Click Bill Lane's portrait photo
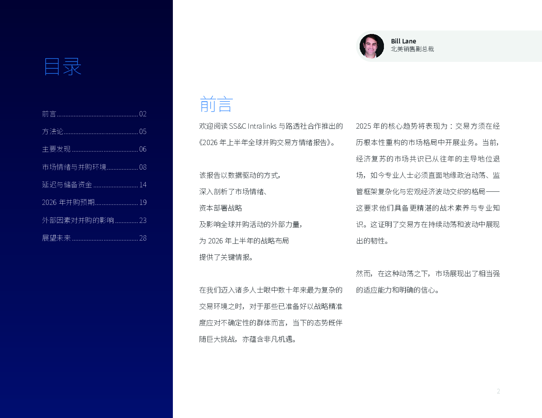The width and height of the screenshot is (542, 418). click(x=372, y=46)
